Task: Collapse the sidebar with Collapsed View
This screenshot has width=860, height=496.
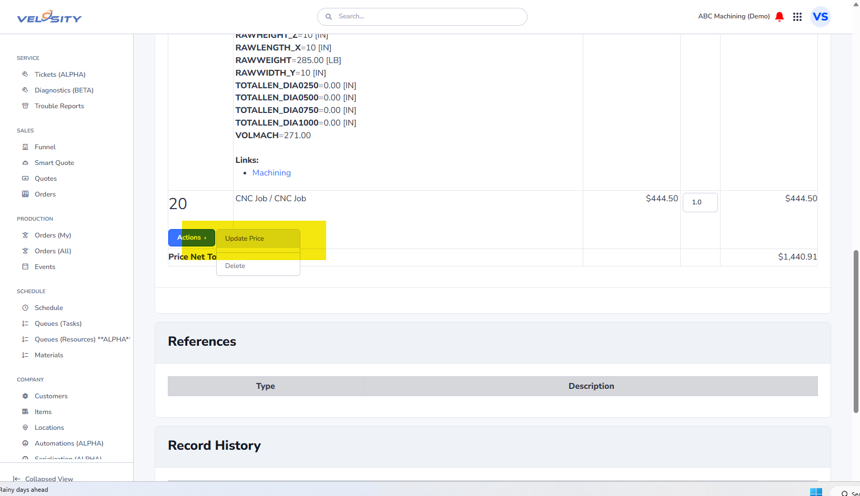Action: click(x=43, y=478)
